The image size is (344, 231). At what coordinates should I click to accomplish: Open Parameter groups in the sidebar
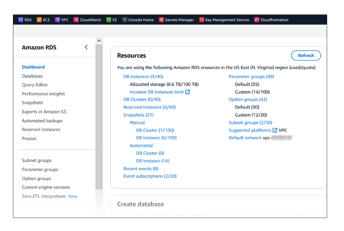40,169
